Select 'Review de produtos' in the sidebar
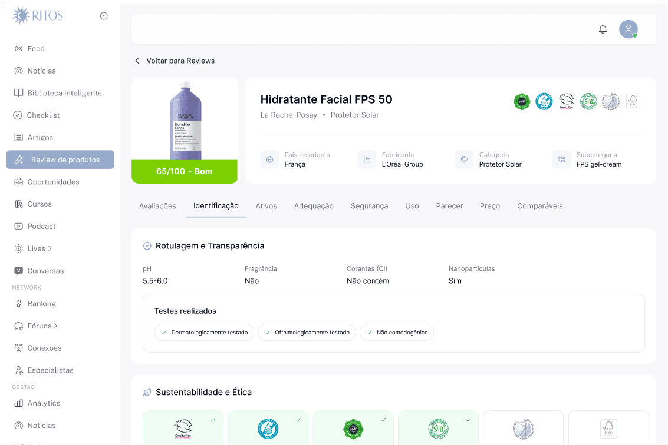This screenshot has height=445, width=668. point(60,159)
